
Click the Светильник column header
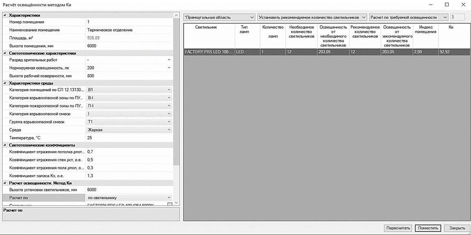pos(209,27)
